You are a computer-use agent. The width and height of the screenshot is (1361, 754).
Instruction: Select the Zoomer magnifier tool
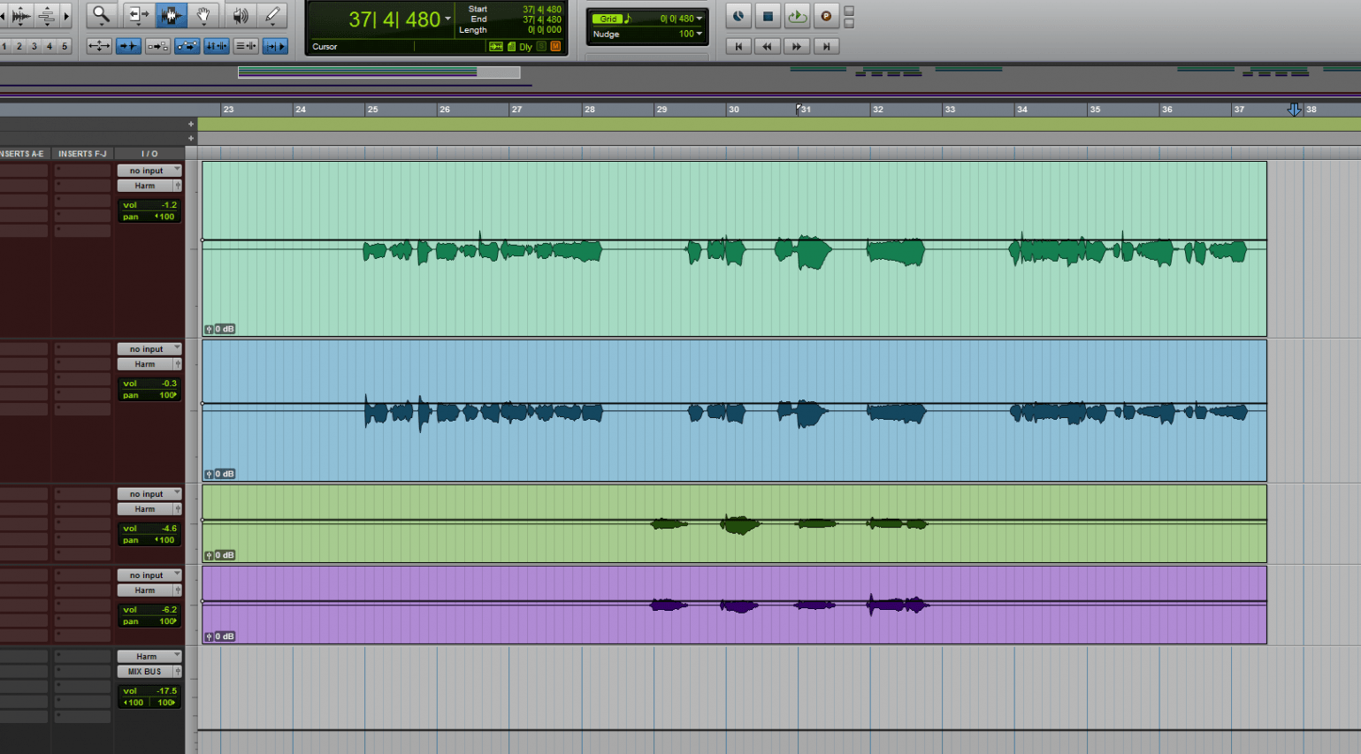point(100,16)
